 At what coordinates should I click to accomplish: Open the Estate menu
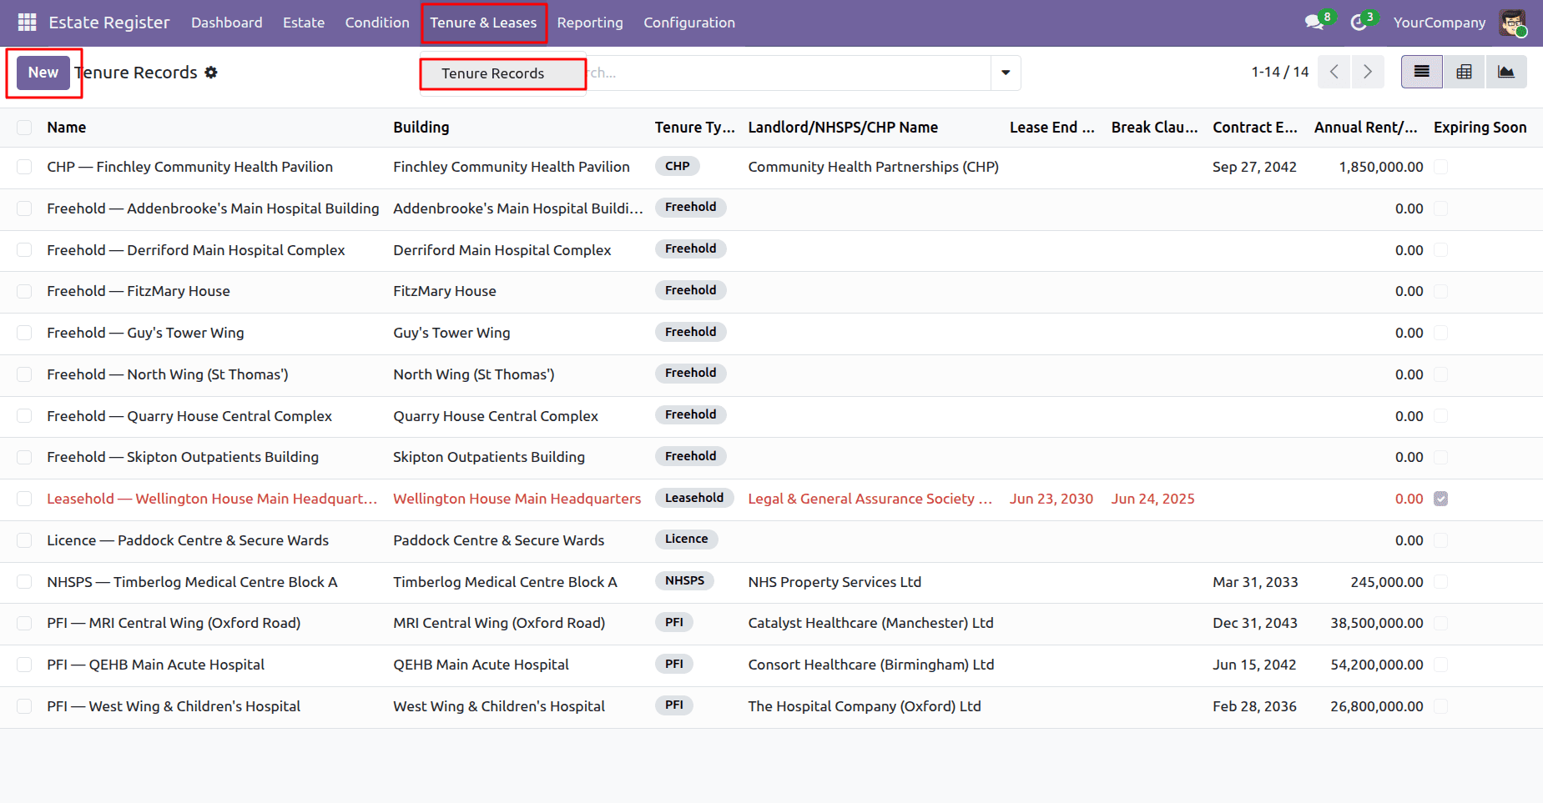point(304,23)
